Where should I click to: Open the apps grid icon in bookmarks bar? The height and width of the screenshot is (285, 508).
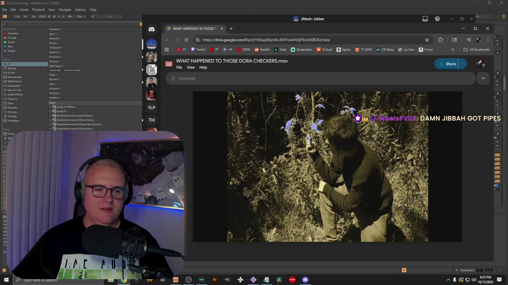click(x=167, y=49)
